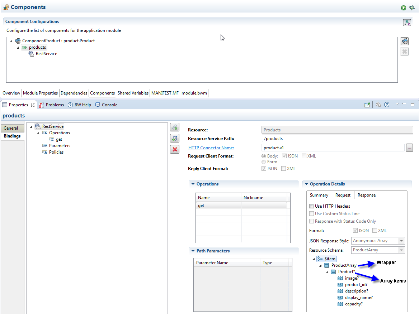Click the Resource Service Path field
The height and width of the screenshot is (314, 419).
tap(337, 139)
